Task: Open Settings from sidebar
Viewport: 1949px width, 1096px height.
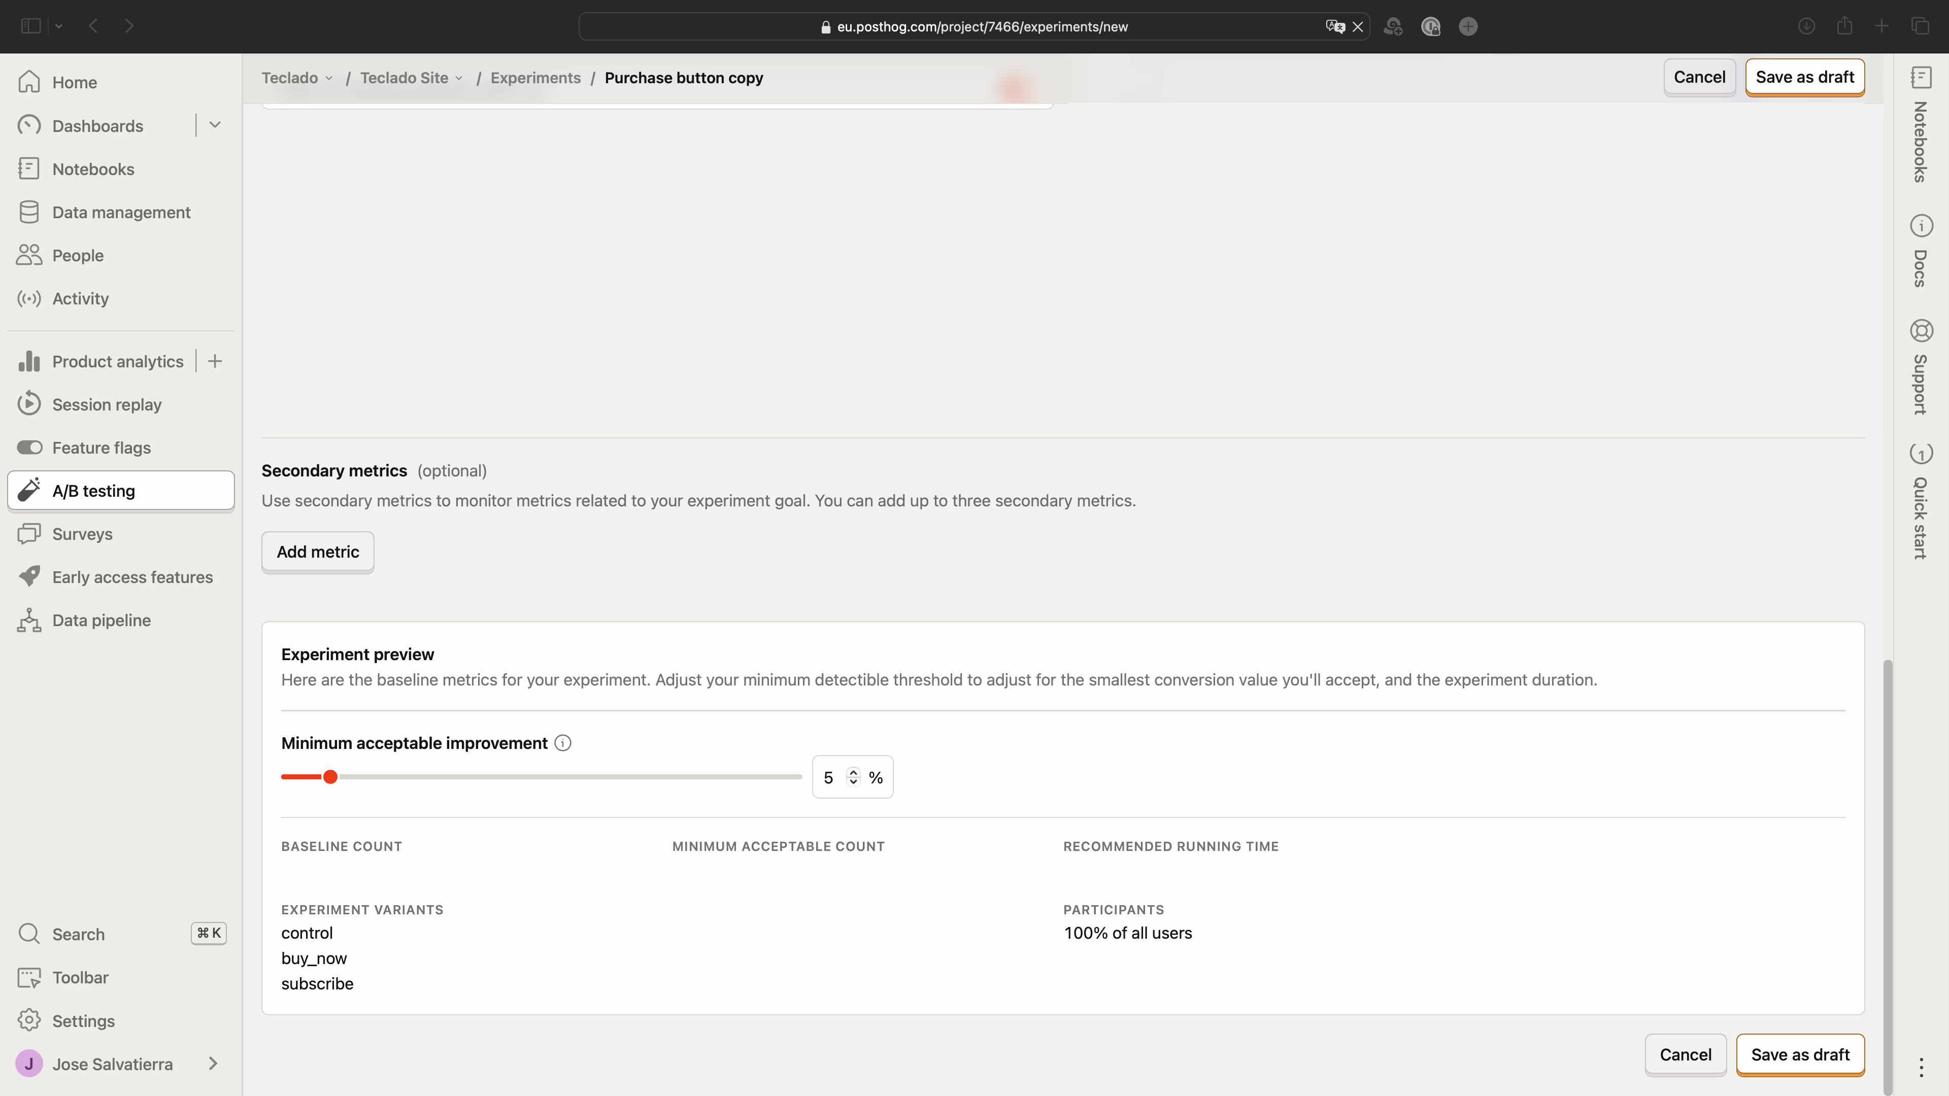Action: point(121,1021)
